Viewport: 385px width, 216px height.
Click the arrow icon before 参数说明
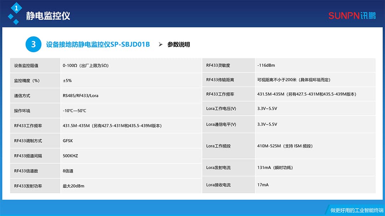pos(160,44)
